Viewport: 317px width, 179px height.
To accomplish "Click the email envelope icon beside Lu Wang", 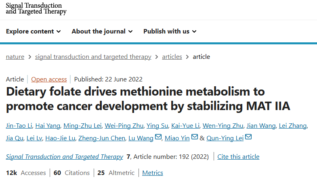I will [x=158, y=137].
